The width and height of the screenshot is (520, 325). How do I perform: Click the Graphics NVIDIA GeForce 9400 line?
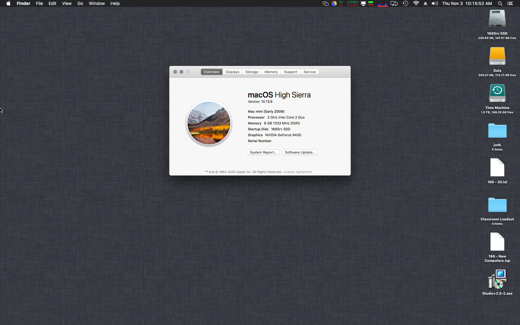point(275,135)
